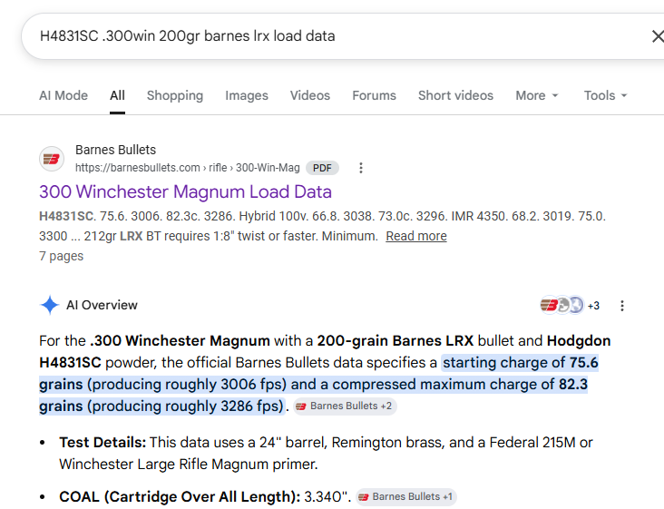
Task: Click the search input field
Action: pos(335,36)
